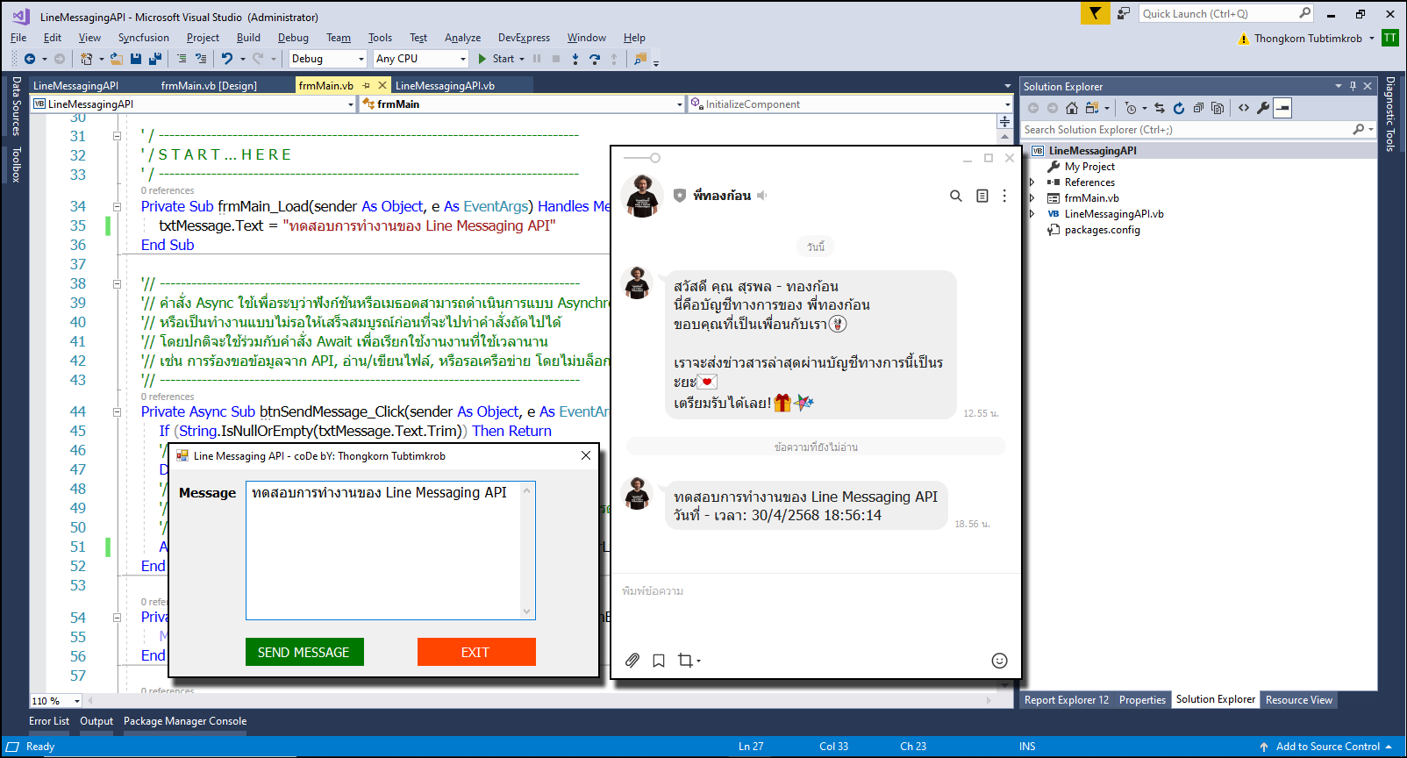Click the Open File folder icon
1407x758 pixels.
point(116,59)
